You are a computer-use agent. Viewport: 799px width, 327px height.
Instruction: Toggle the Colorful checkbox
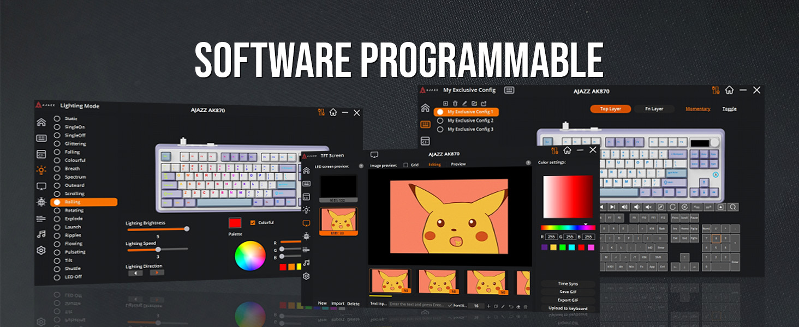click(x=252, y=222)
